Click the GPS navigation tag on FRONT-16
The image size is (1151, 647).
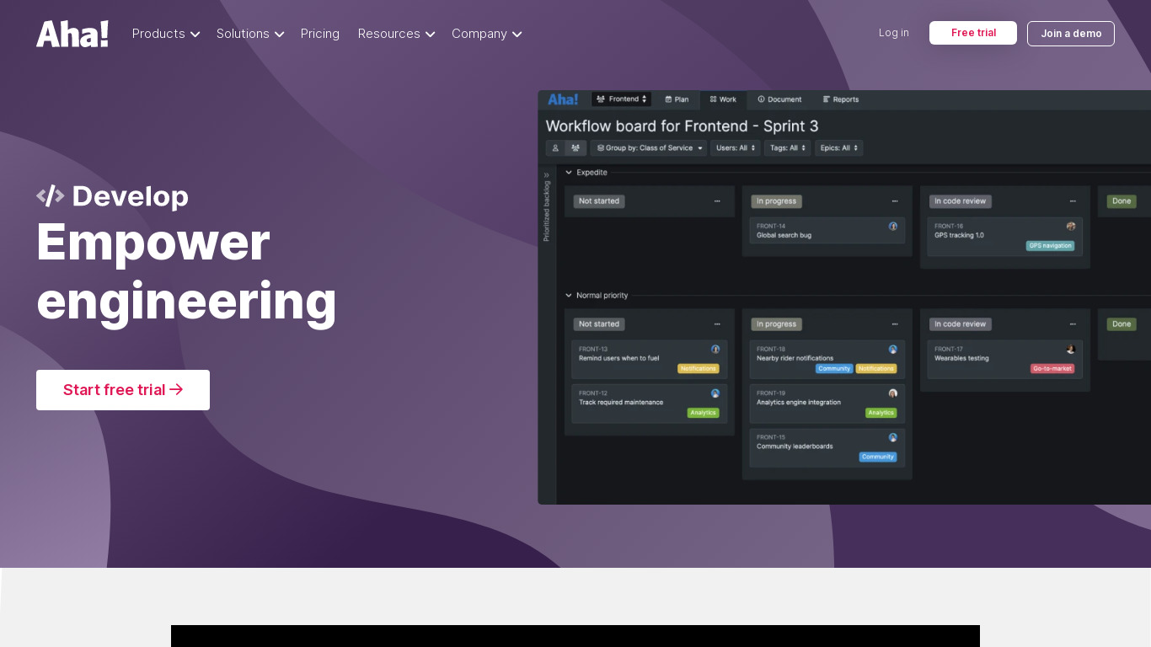click(x=1050, y=246)
